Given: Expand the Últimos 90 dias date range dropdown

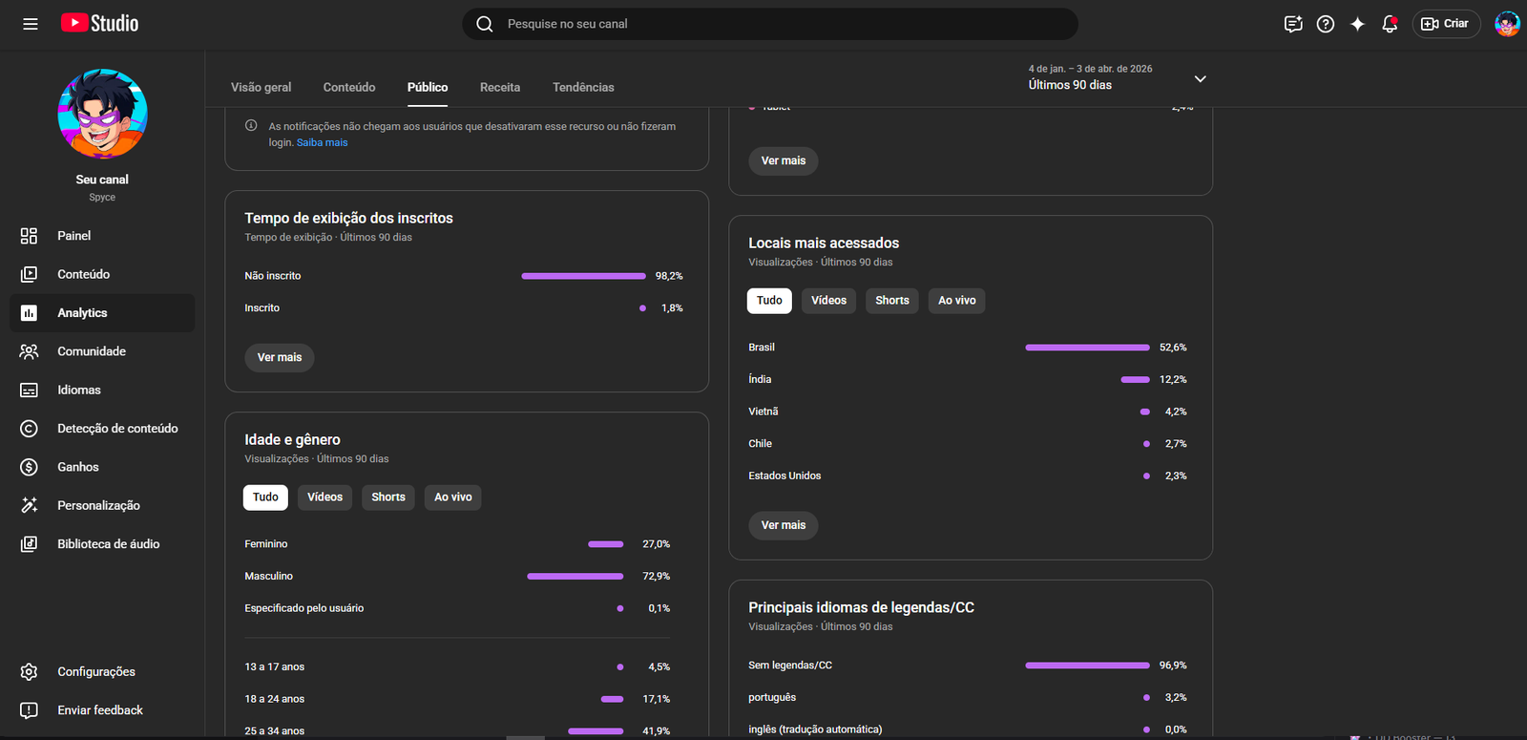Looking at the screenshot, I should [1200, 79].
